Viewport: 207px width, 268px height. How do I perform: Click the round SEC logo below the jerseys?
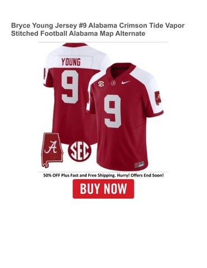80,150
